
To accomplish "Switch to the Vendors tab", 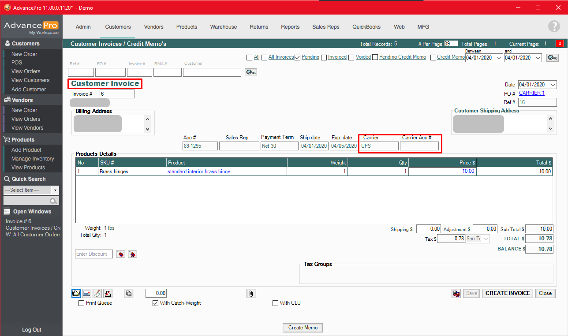I will tap(153, 26).
